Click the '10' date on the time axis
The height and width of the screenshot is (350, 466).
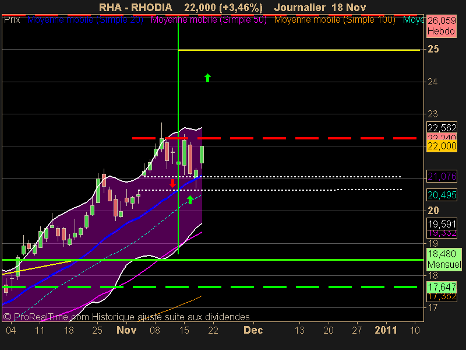[x=415, y=330]
